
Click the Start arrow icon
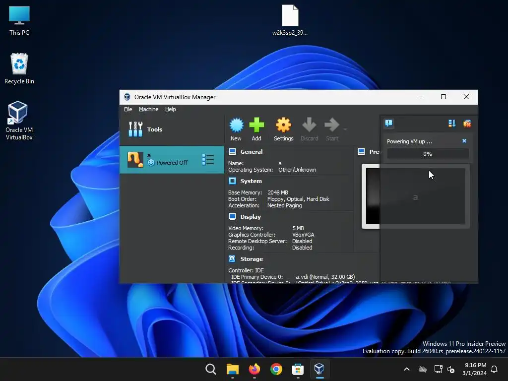coord(332,126)
